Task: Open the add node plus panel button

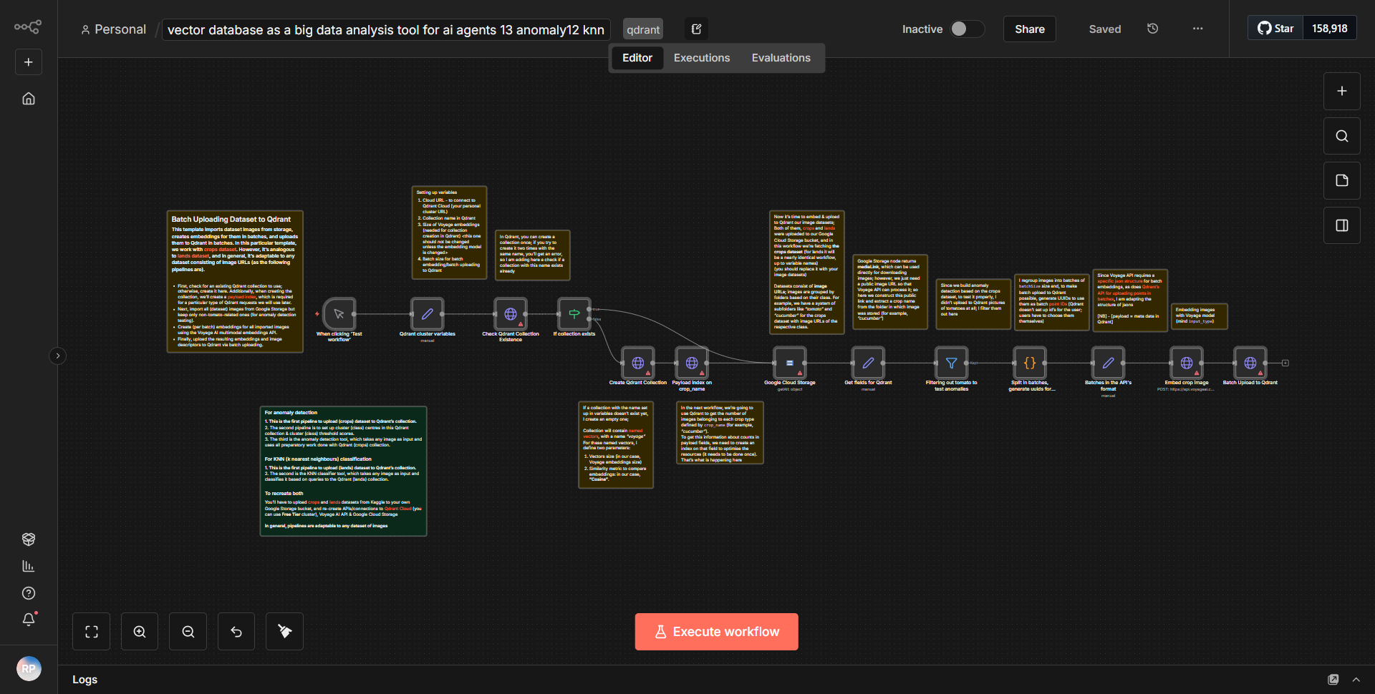Action: click(1341, 91)
